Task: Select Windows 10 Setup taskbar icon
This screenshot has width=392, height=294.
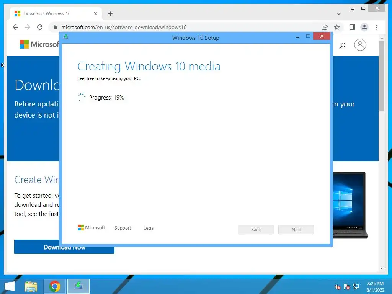Action: tap(78, 286)
